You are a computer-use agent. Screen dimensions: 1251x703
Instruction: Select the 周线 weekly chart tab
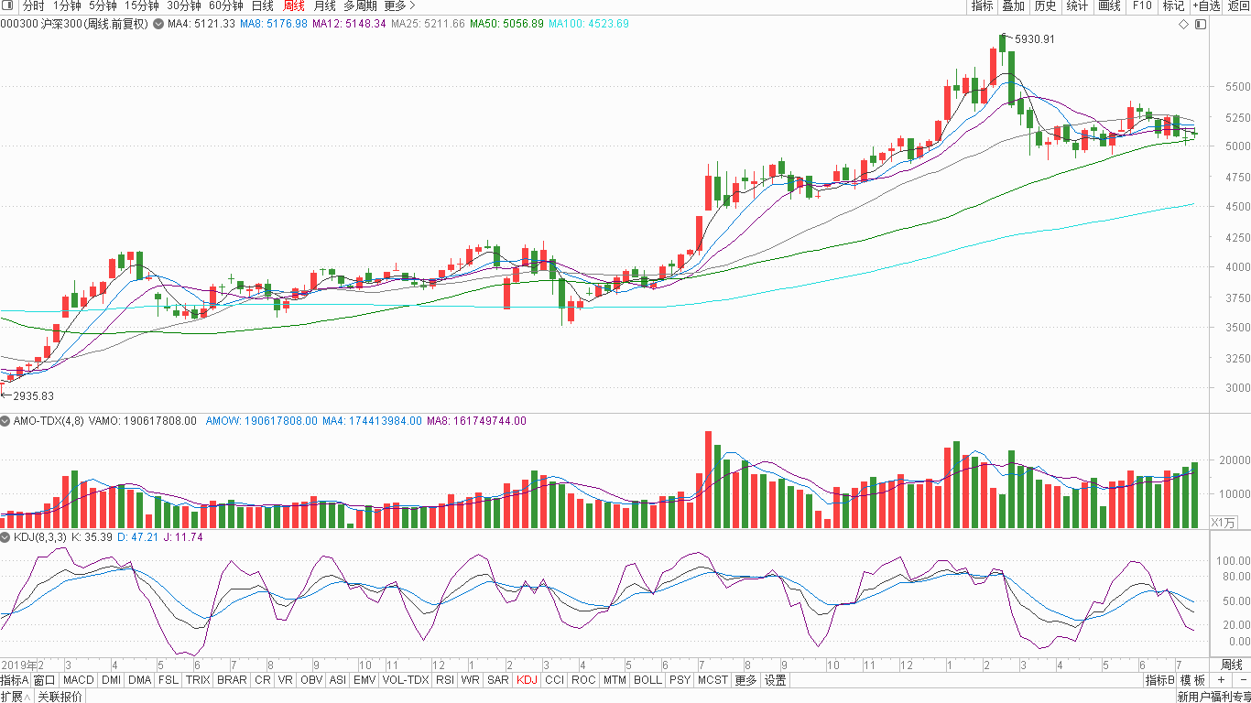[x=293, y=5]
